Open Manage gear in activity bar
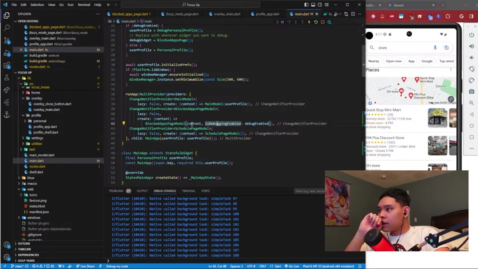 pos(6,257)
